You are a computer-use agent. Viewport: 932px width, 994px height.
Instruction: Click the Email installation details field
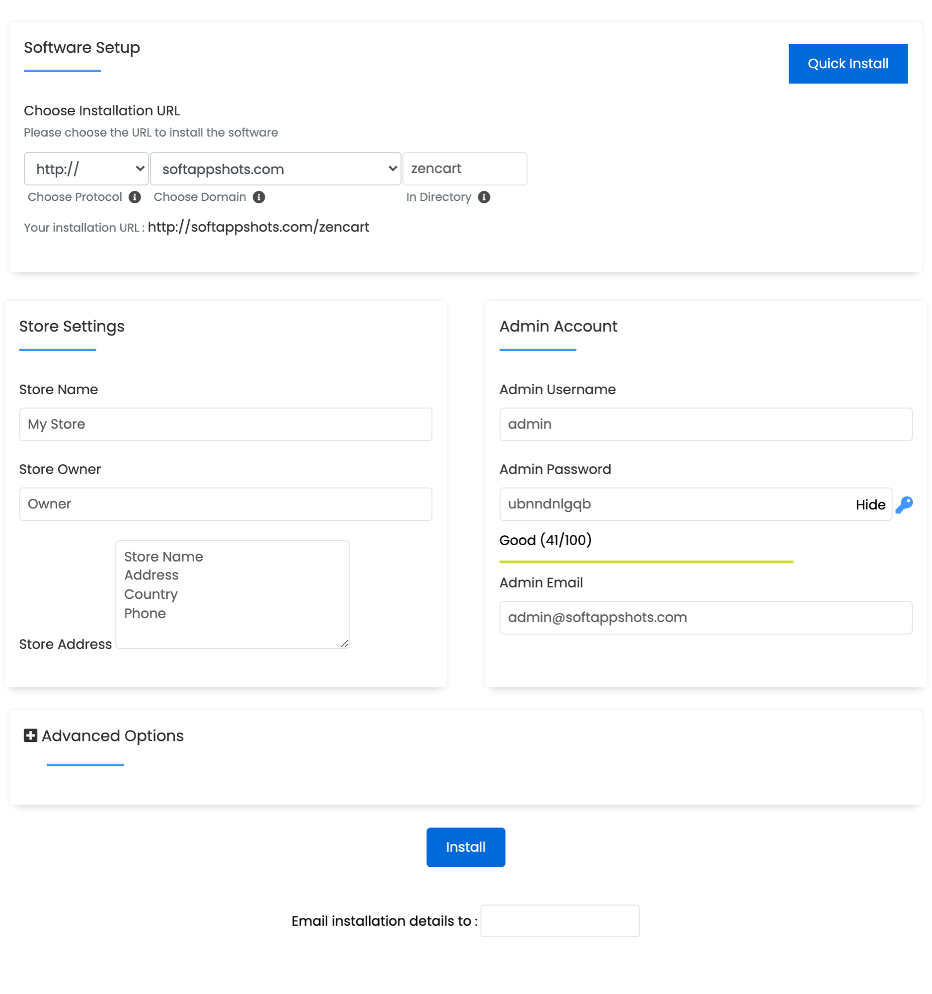559,920
